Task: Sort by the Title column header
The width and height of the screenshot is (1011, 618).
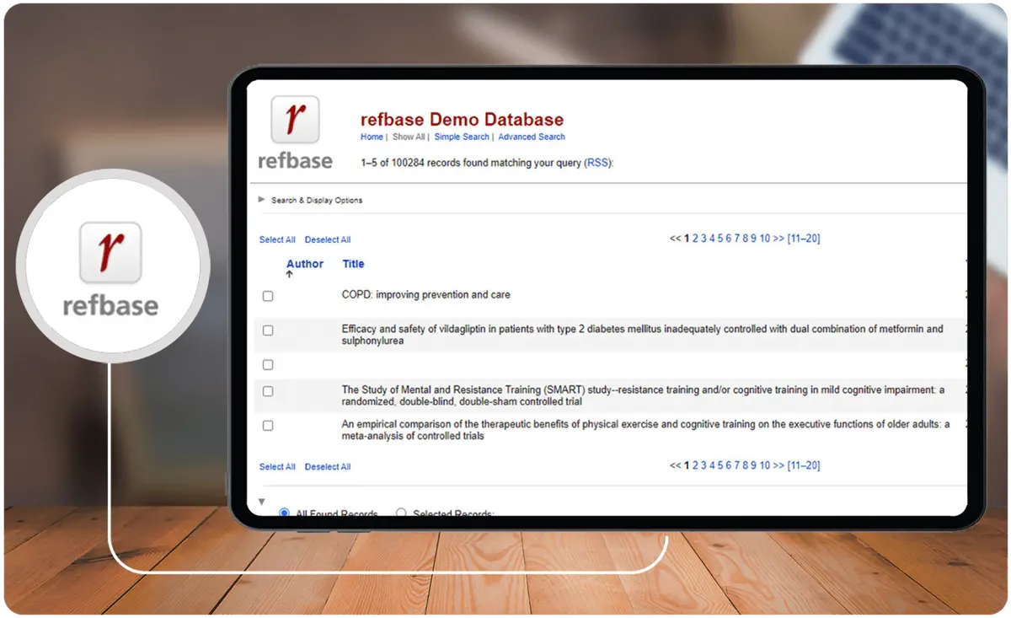Action: point(353,264)
